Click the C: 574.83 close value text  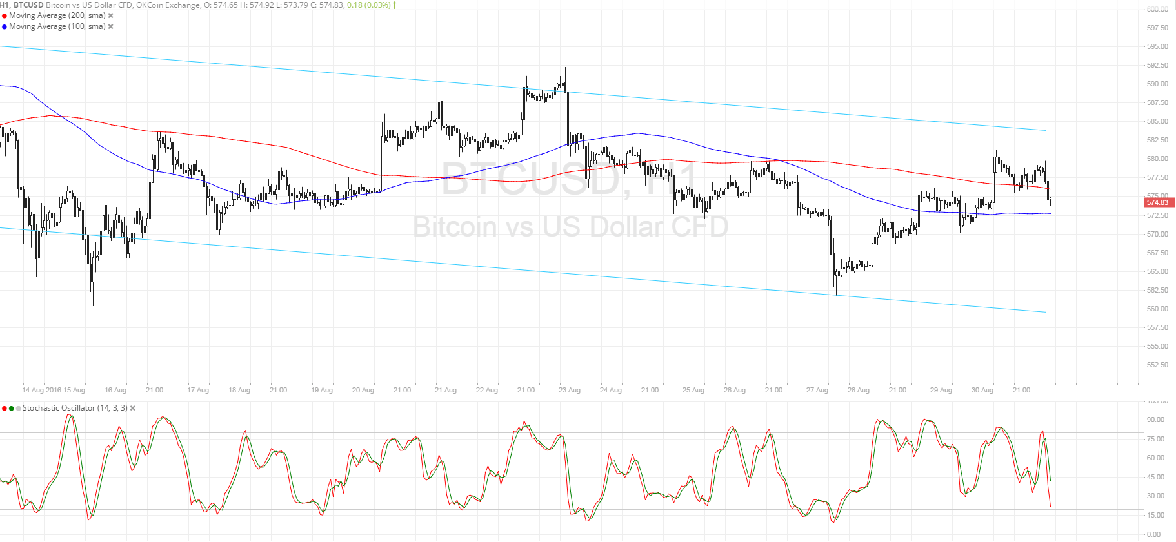326,5
